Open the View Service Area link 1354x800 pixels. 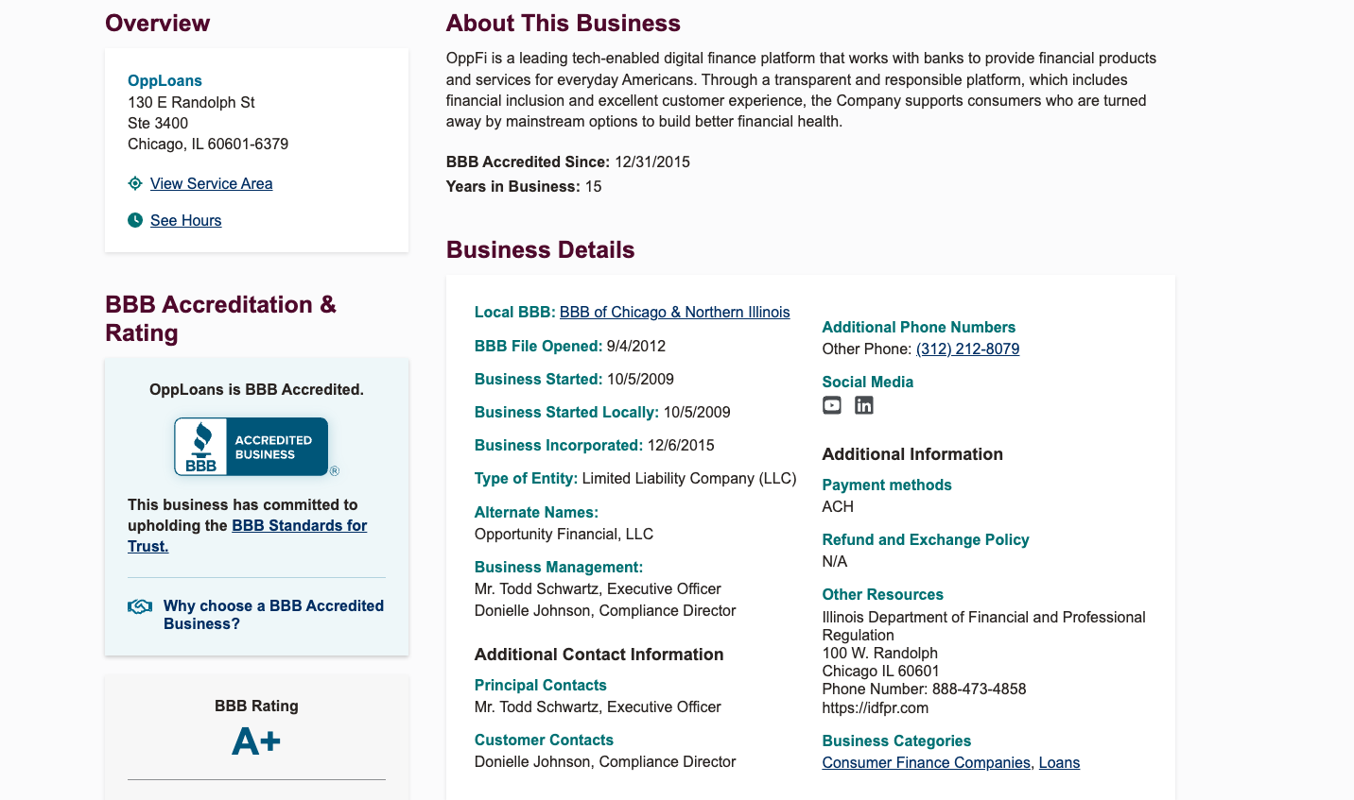[x=211, y=183]
